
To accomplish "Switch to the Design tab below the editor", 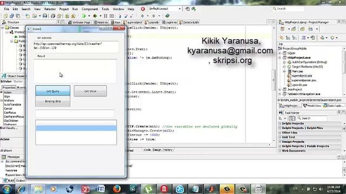I will [157, 150].
